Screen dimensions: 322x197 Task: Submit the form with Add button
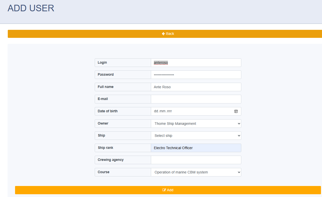pos(168,190)
